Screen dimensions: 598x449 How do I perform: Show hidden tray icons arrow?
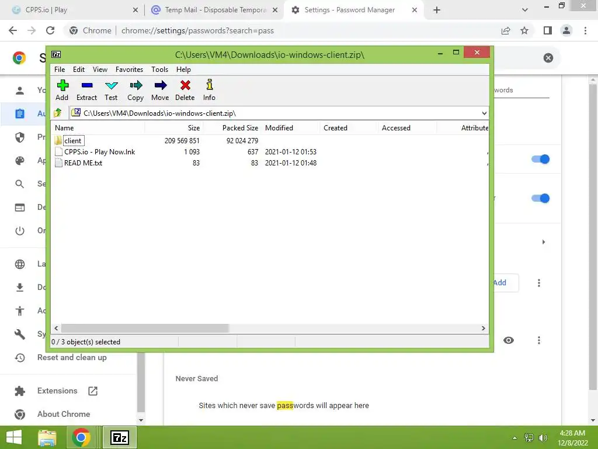tap(514, 438)
